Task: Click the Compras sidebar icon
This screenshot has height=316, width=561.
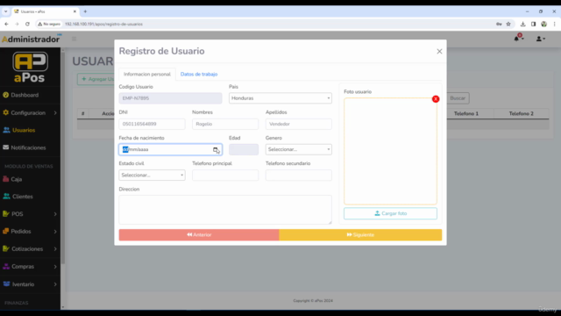Action: pos(6,266)
